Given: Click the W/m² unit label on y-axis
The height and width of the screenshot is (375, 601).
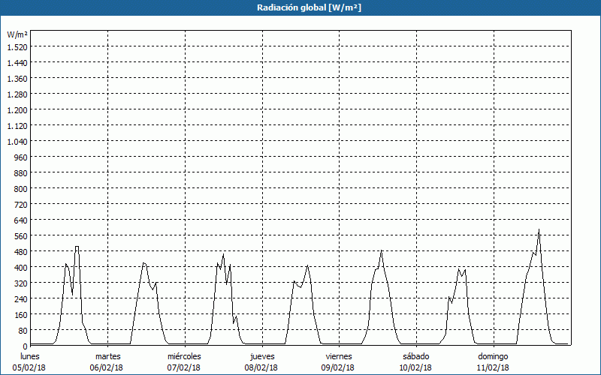Looking at the screenshot, I should 17,34.
